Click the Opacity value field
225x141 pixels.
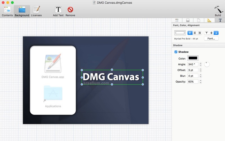click(193, 81)
